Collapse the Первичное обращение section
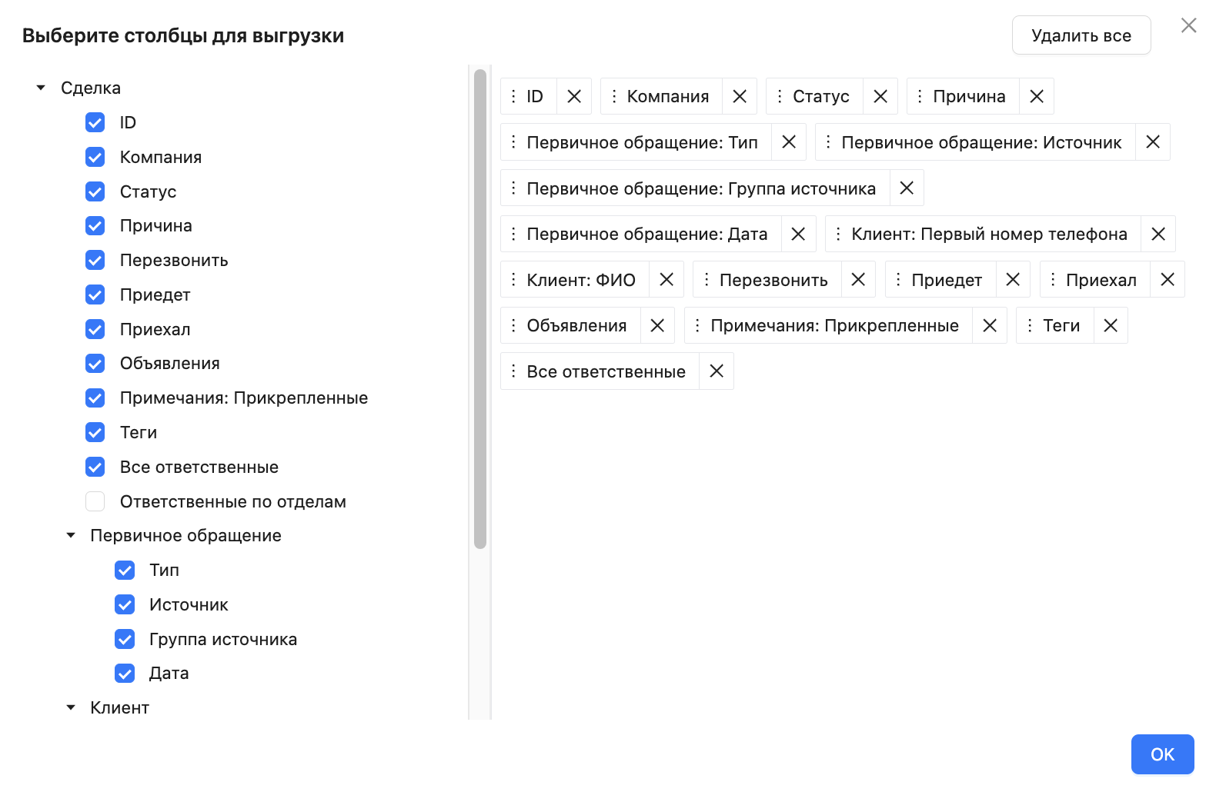The image size is (1216, 792). [71, 535]
